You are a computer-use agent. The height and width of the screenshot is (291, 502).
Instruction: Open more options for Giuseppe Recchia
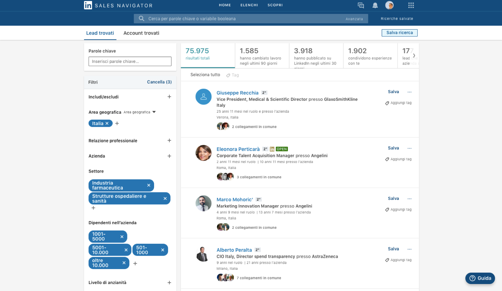(x=410, y=92)
